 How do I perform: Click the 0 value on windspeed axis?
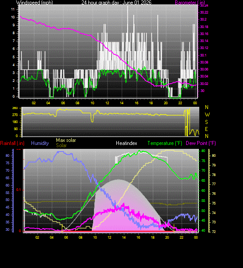click(x=14, y=97)
